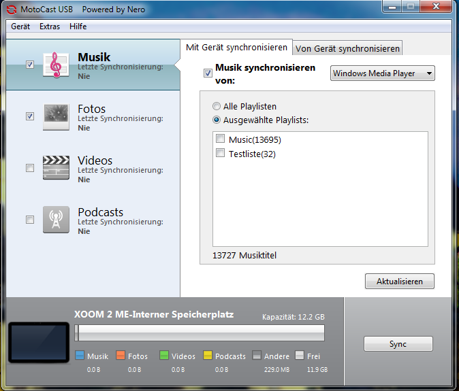The width and height of the screenshot is (459, 391).
Task: Open the Hilfe menu
Action: pyautogui.click(x=78, y=27)
